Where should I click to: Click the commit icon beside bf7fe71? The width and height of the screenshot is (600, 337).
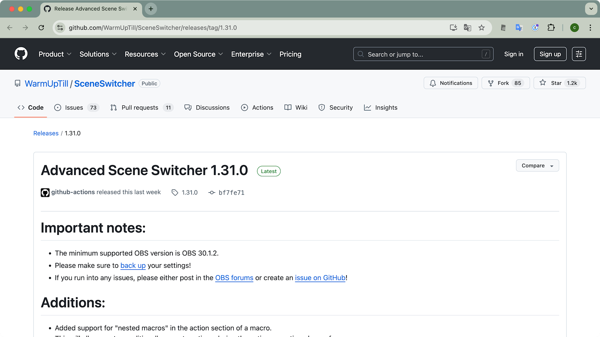click(x=212, y=193)
